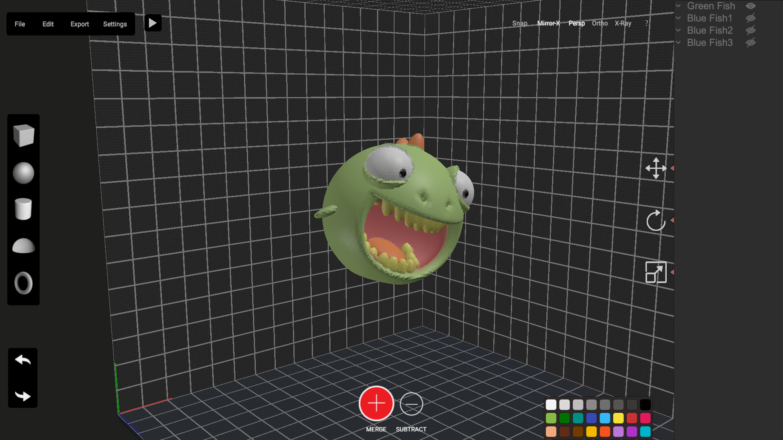Open the Export menu
This screenshot has height=440, width=783.
point(80,24)
